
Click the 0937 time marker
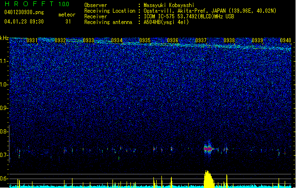coord(201,40)
